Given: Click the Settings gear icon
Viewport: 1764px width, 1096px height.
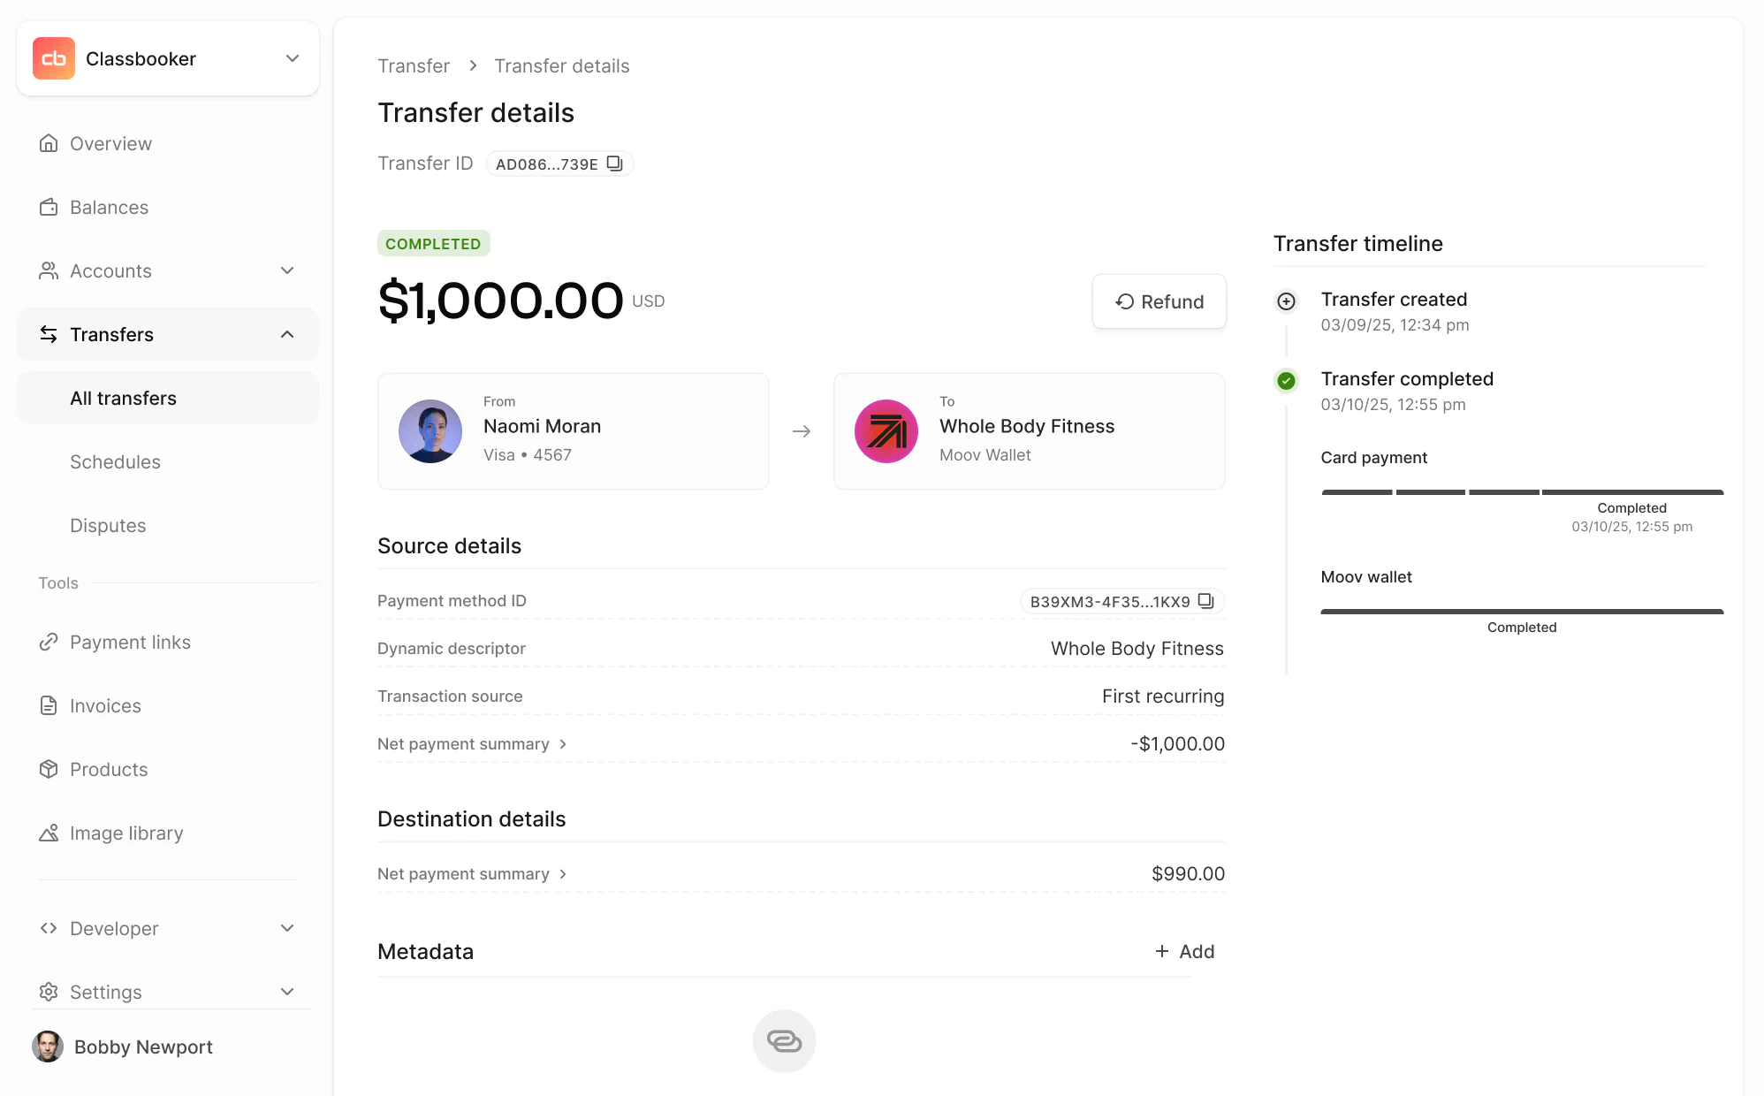Looking at the screenshot, I should [x=49, y=992].
